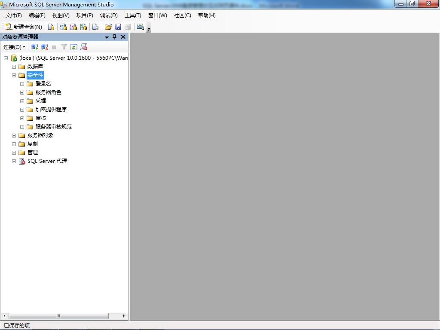The image size is (440, 330).
Task: Click the grayed Stop icon in Object Explorer
Action: 54,47
